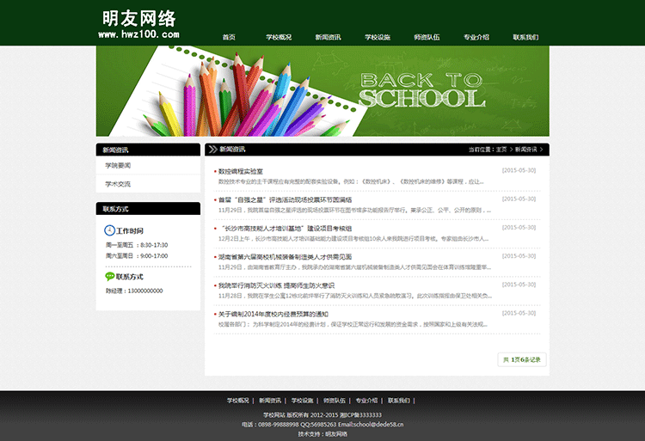Screen dimensions: 645x441
Task: Open 师资队伍 in top navigation
Action: point(427,37)
